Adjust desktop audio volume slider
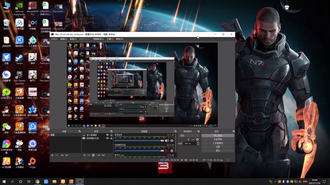 click(x=139, y=141)
